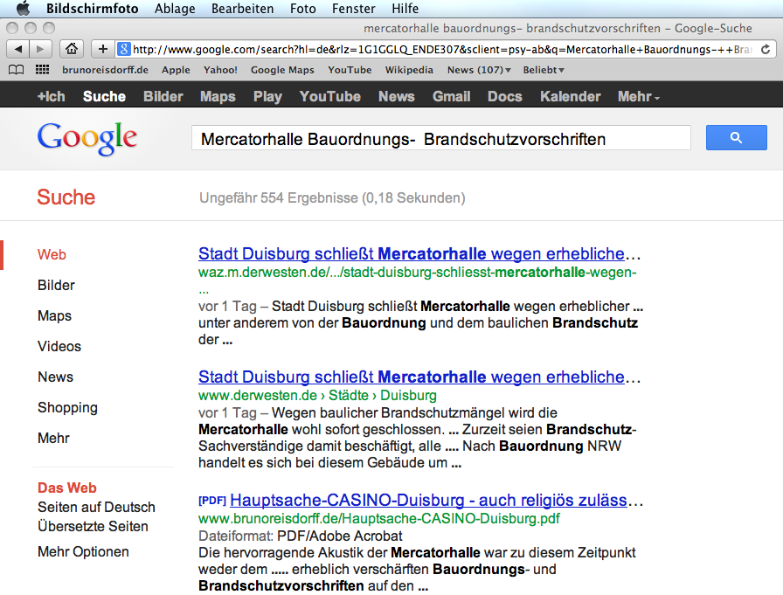Expand Mehr under the sidebar search types
The width and height of the screenshot is (783, 595).
coord(53,438)
